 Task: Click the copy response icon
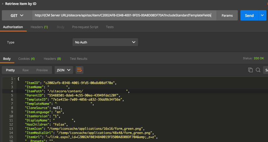(x=250, y=70)
